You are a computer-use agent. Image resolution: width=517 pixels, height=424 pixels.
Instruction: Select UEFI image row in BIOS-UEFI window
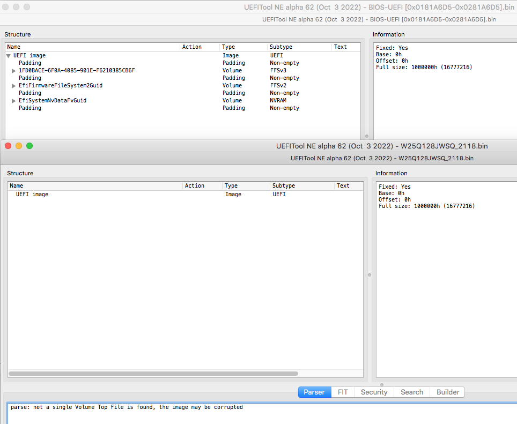(x=183, y=55)
